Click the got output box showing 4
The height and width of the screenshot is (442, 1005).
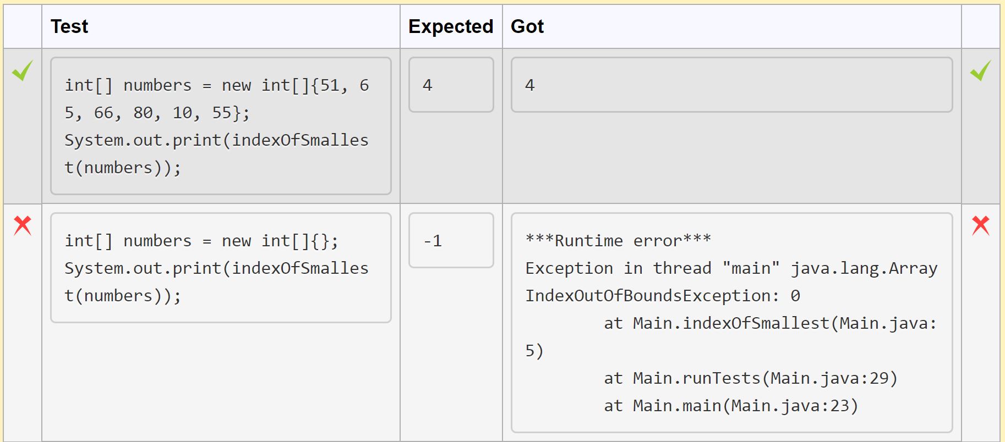(731, 85)
